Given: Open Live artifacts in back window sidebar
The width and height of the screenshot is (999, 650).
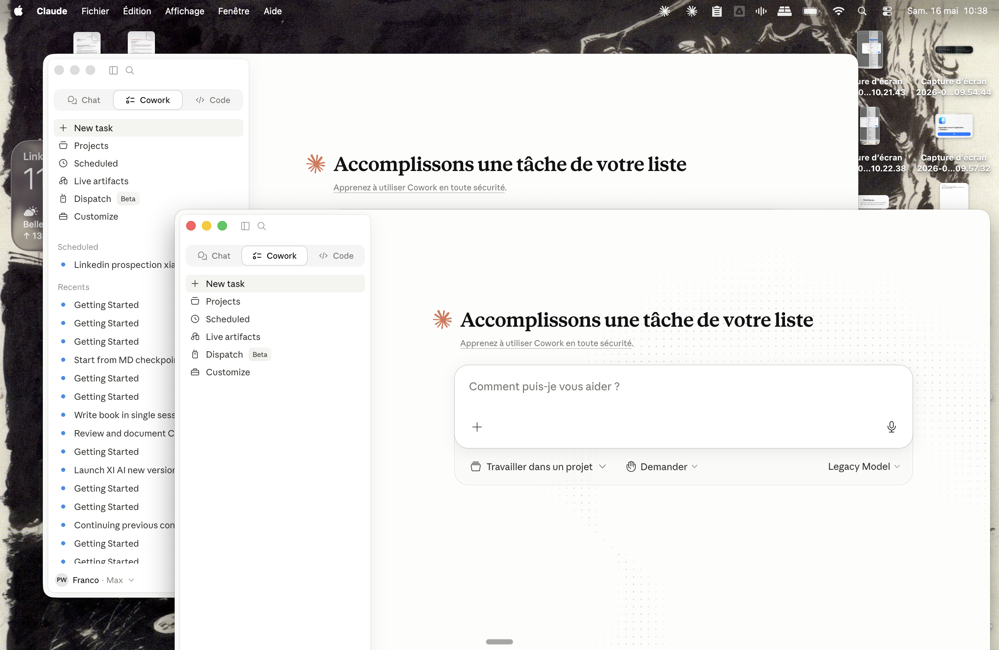Looking at the screenshot, I should tap(148, 181).
